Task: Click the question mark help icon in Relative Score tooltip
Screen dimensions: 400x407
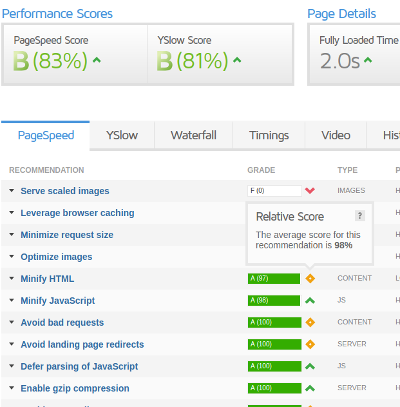Action: point(360,215)
